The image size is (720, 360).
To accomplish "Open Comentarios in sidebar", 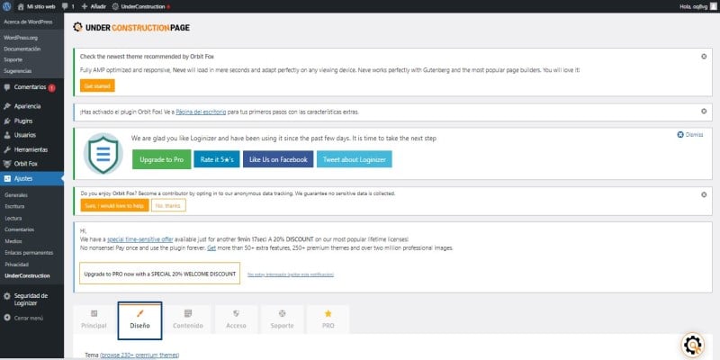I will [30, 87].
